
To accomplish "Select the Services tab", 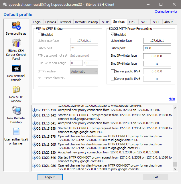I will point(119,21).
